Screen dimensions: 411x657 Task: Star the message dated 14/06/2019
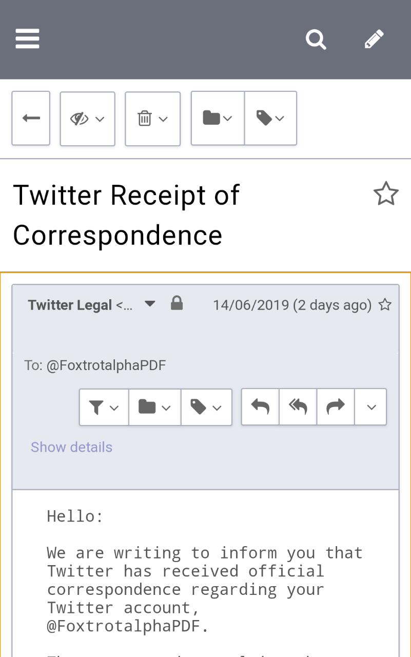(x=385, y=305)
